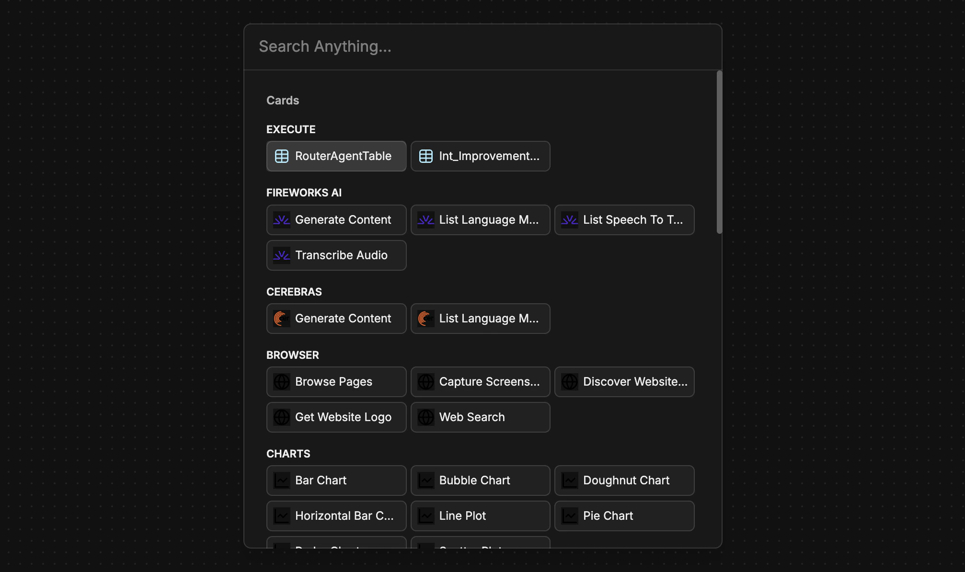
Task: Click the Pie Chart graph icon
Action: coord(570,516)
